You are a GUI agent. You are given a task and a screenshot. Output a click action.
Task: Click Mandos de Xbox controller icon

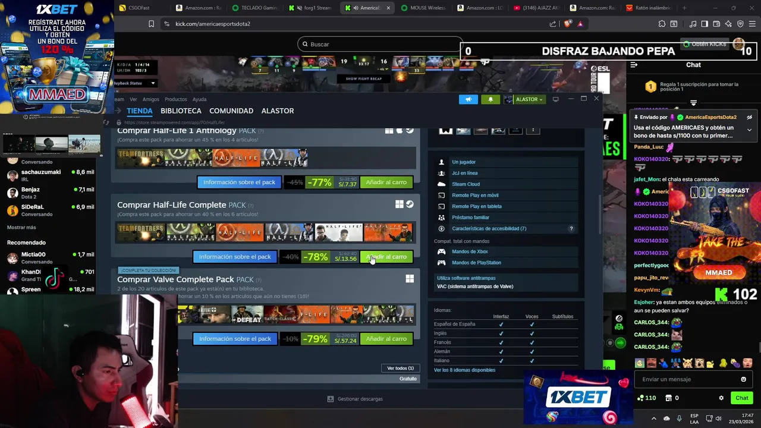(441, 251)
